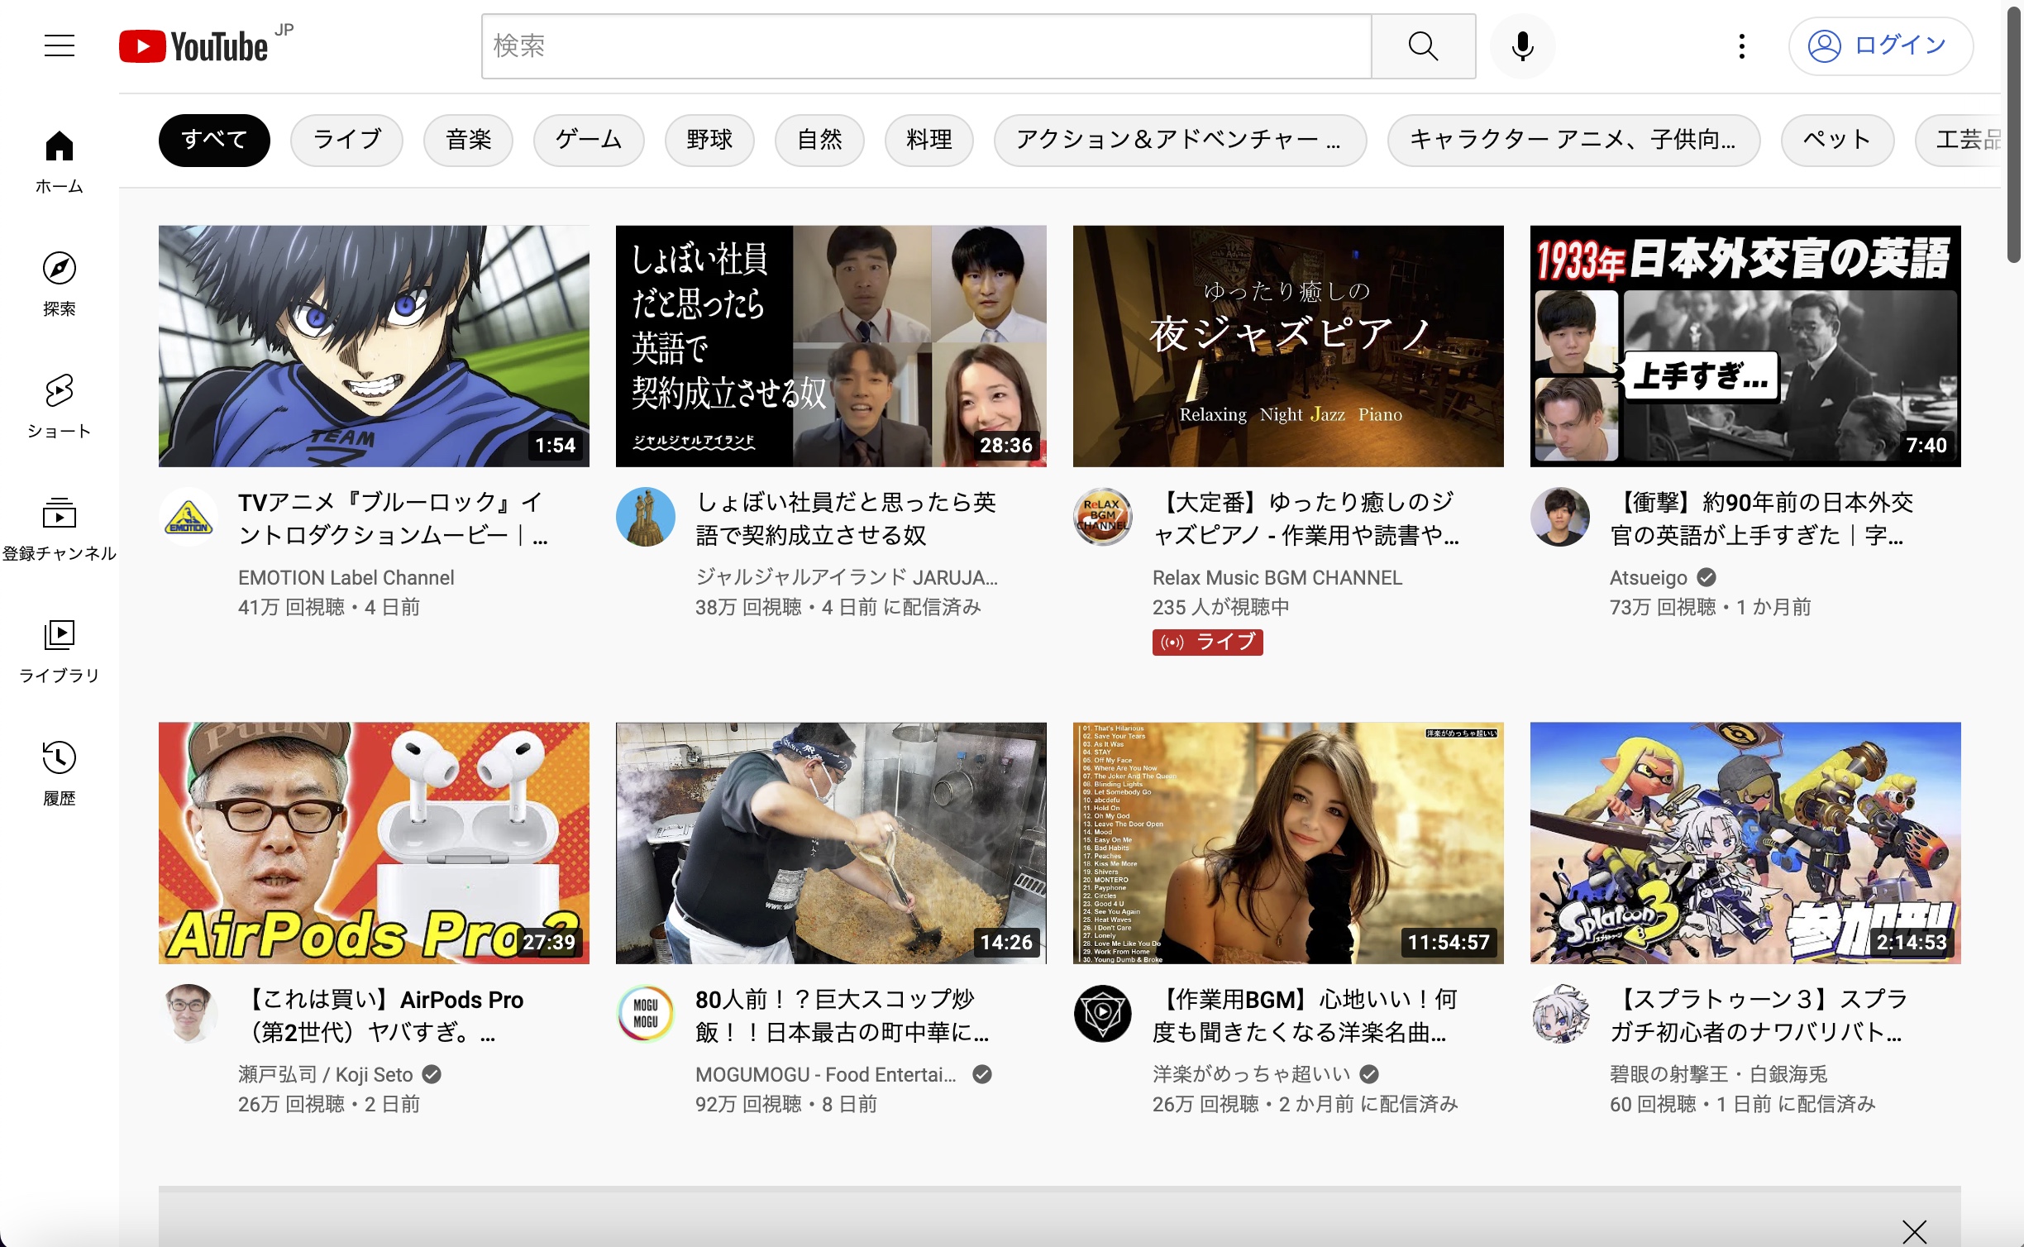Toggle the 料理 filter chip

[x=928, y=140]
